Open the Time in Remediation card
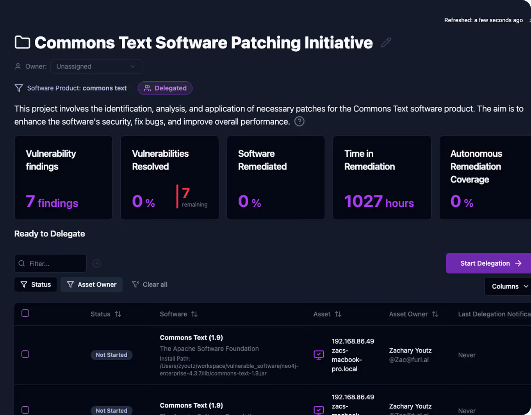This screenshot has height=415, width=531. tap(382, 178)
